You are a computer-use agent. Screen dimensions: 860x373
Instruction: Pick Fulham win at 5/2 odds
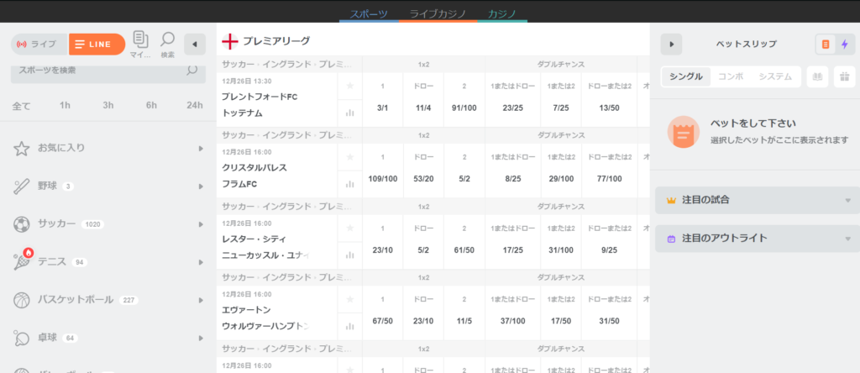pyautogui.click(x=464, y=179)
